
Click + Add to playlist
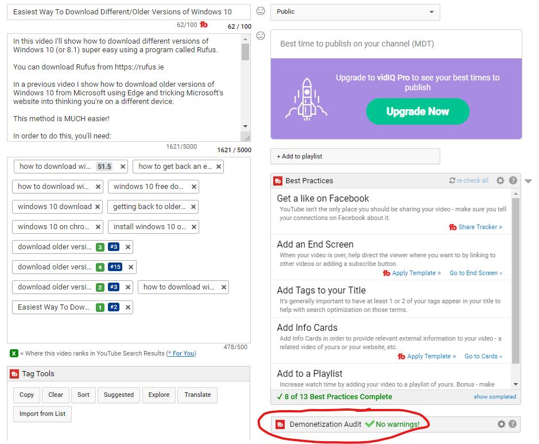pyautogui.click(x=355, y=156)
